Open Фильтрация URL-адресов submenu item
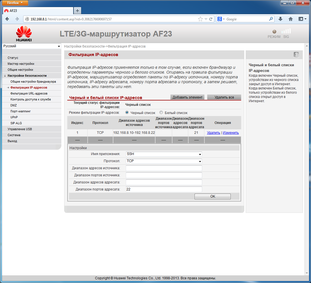The height and width of the screenshot is (283, 311). pos(29,94)
